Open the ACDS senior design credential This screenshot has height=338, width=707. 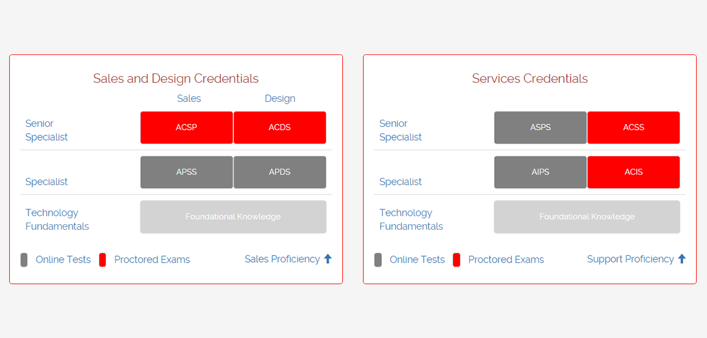pyautogui.click(x=279, y=128)
